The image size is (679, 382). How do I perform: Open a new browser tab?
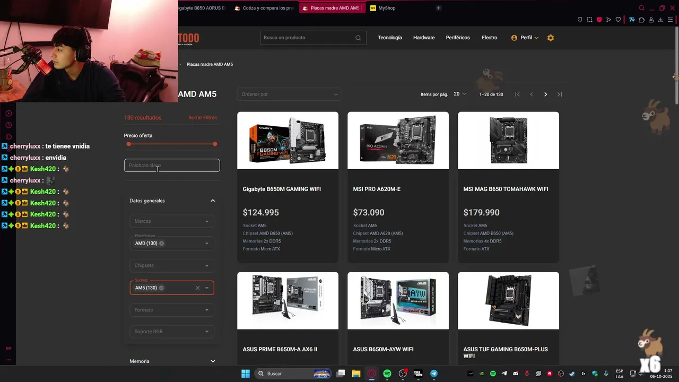pos(439,8)
